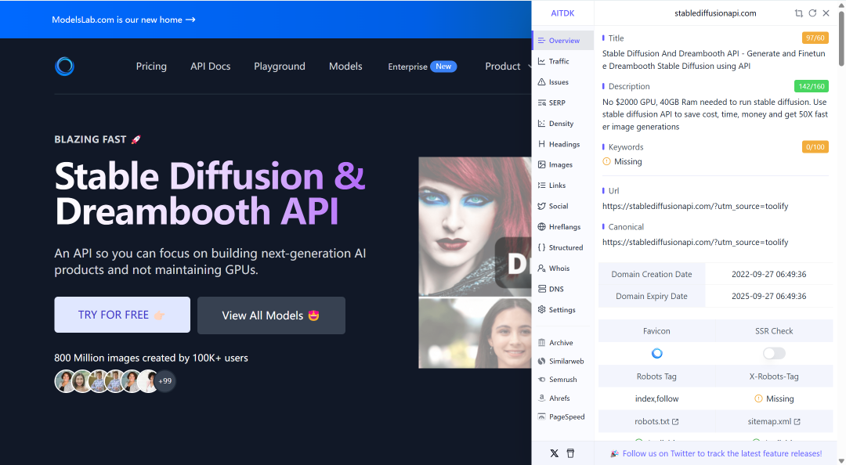Open the sitemap.xml external link
The height and width of the screenshot is (465, 846).
774,421
